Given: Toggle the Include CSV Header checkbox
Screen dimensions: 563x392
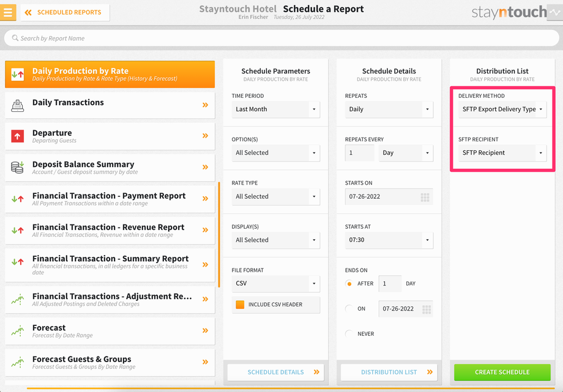Looking at the screenshot, I should tap(240, 305).
